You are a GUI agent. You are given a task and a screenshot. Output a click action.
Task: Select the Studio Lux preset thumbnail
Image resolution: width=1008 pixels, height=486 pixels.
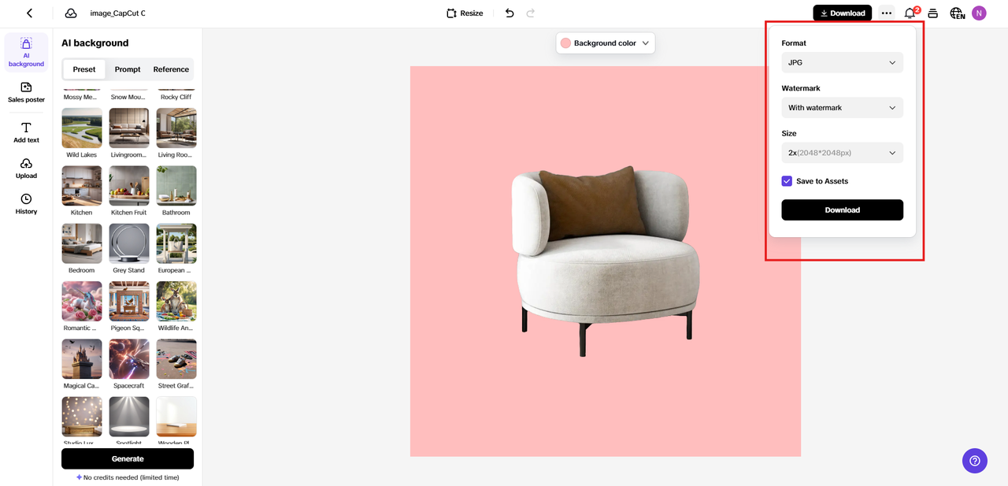pyautogui.click(x=82, y=417)
